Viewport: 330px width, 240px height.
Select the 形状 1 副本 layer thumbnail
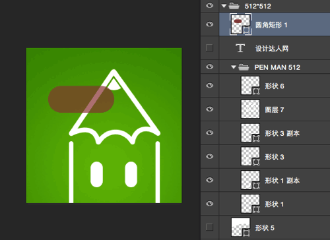tap(250, 180)
